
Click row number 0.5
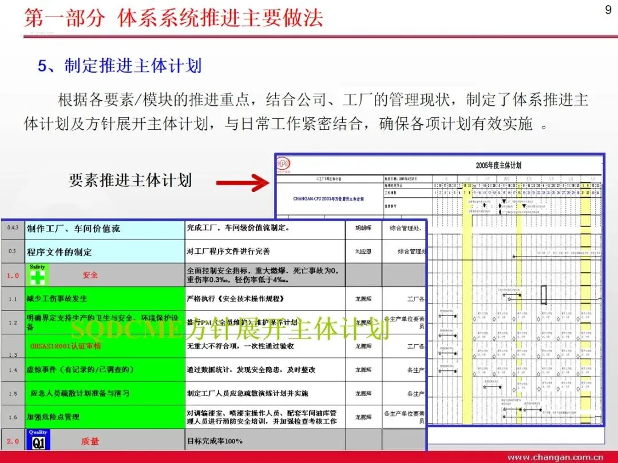coord(12,251)
